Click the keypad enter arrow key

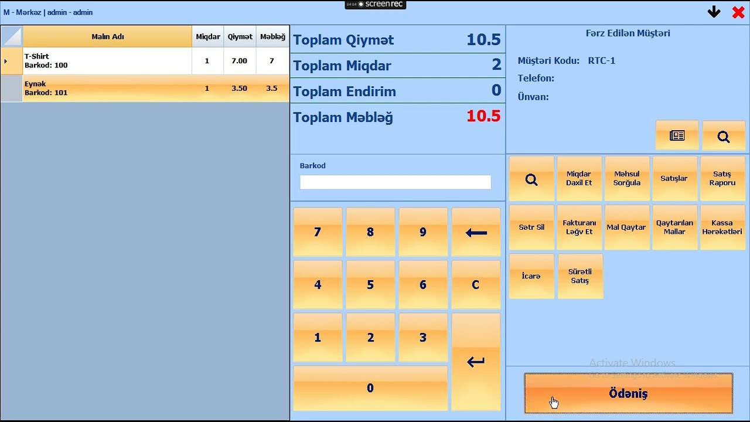click(x=476, y=362)
